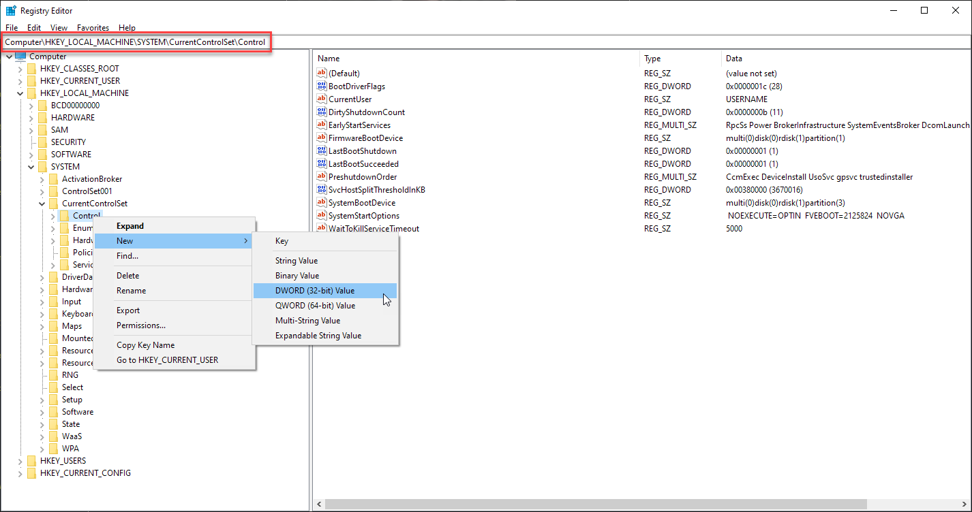Click the registry path address bar

pos(485,42)
